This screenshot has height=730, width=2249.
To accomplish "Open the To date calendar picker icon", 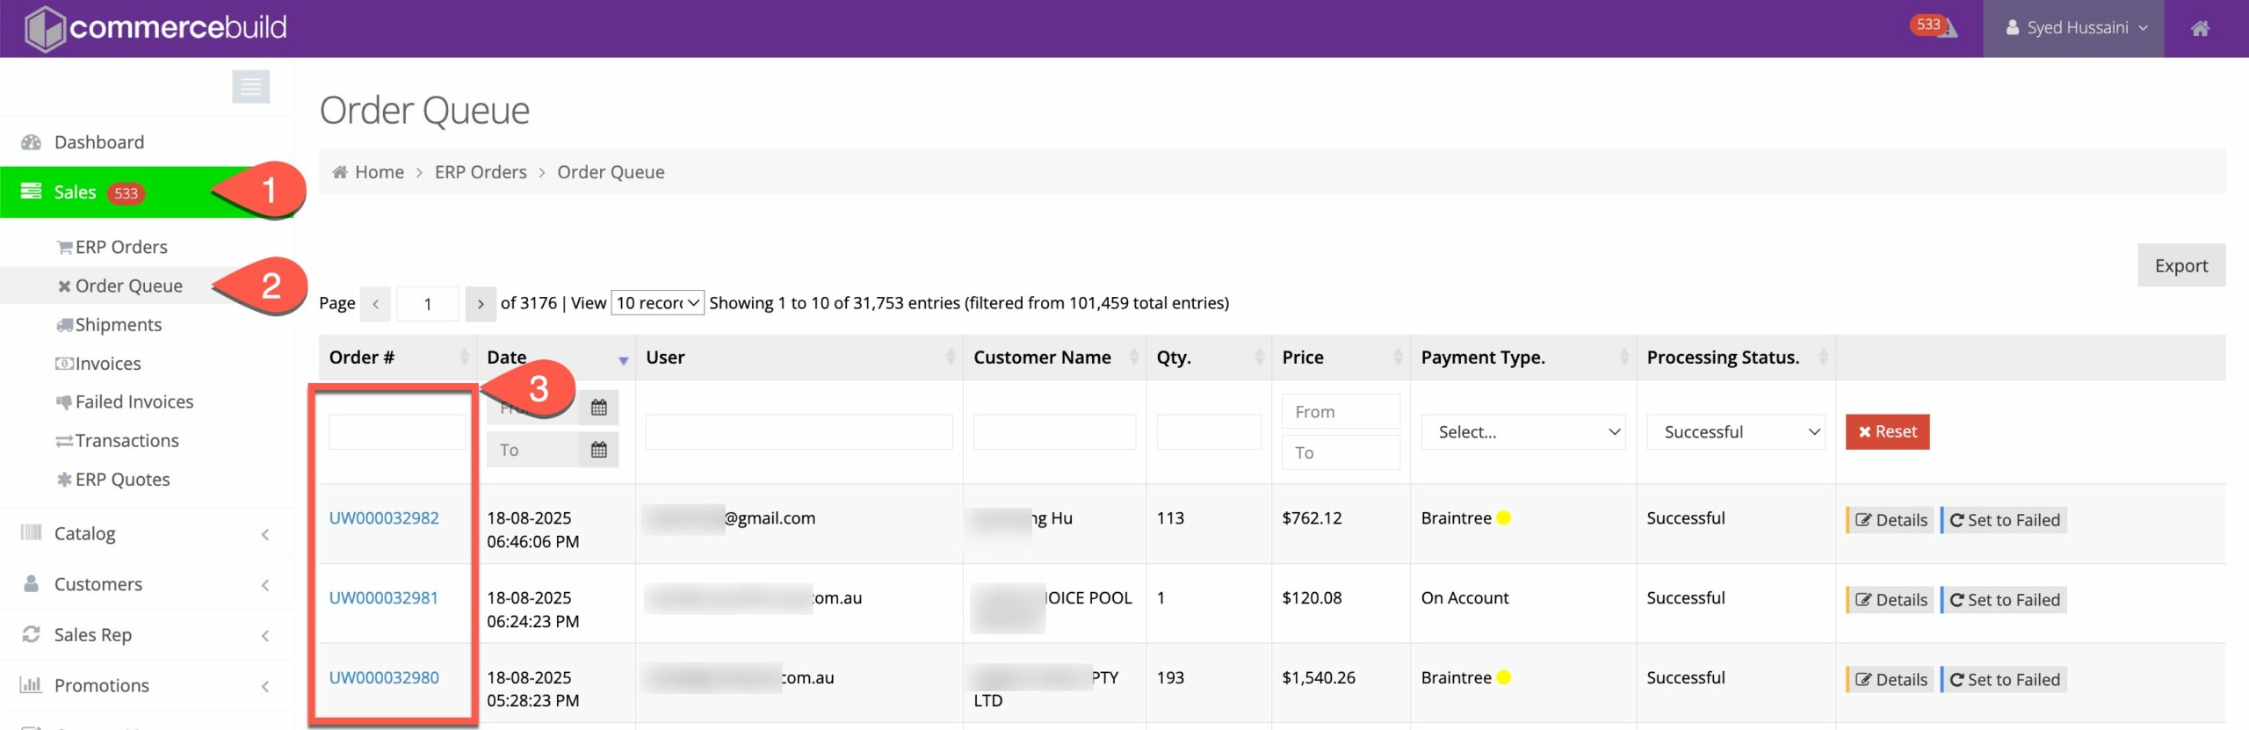I will (x=598, y=450).
